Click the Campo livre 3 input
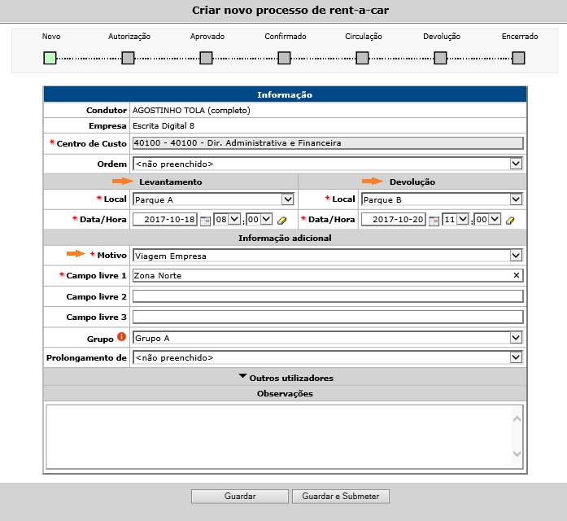Image resolution: width=567 pixels, height=521 pixels. pyautogui.click(x=328, y=317)
